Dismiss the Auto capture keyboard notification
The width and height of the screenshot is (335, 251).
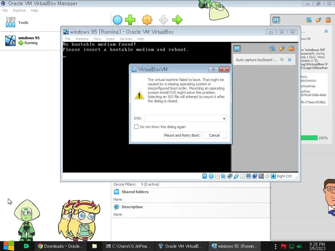(x=290, y=59)
